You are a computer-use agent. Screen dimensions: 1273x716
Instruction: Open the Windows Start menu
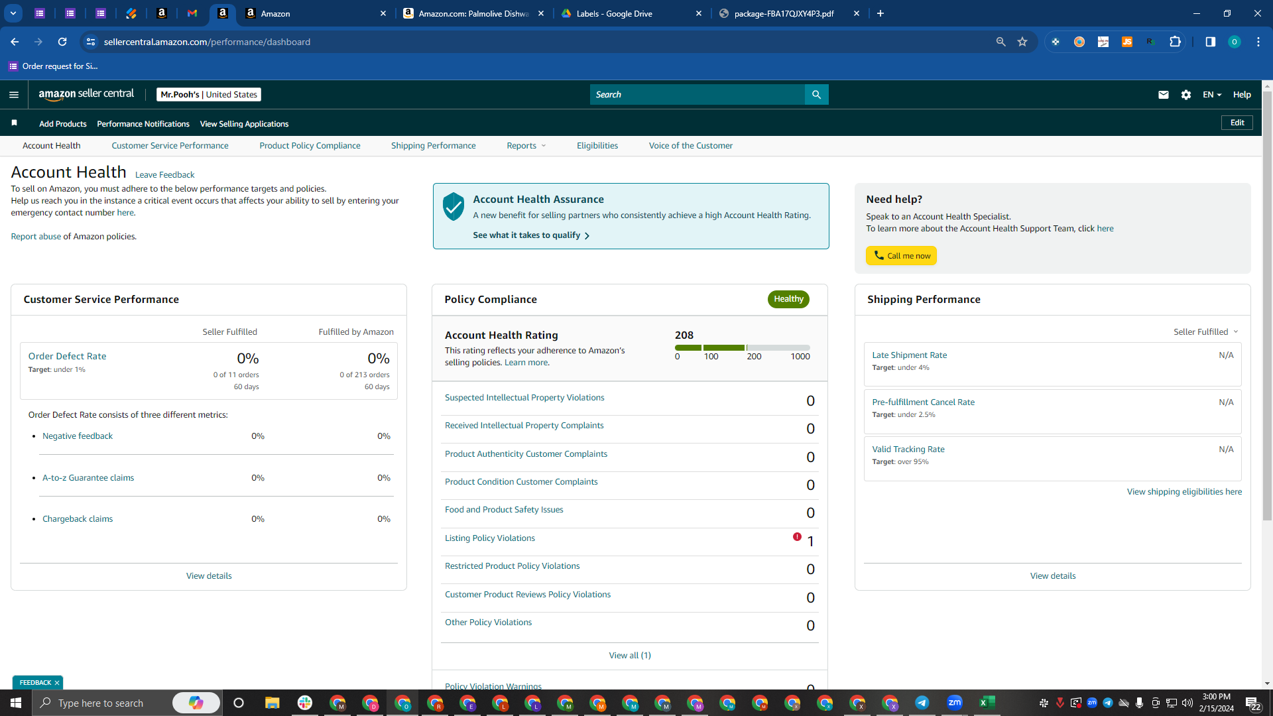(16, 703)
